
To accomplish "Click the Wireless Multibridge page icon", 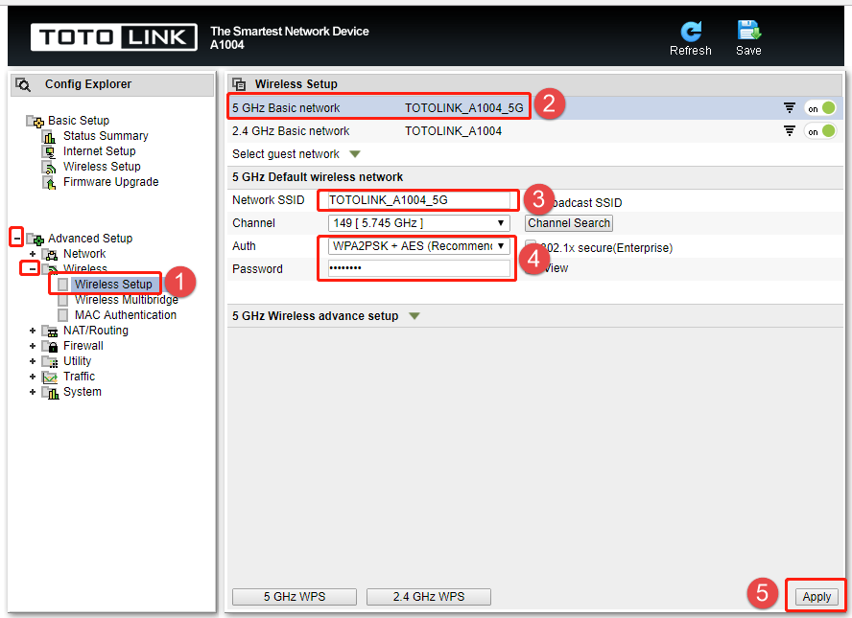I will pyautogui.click(x=63, y=300).
